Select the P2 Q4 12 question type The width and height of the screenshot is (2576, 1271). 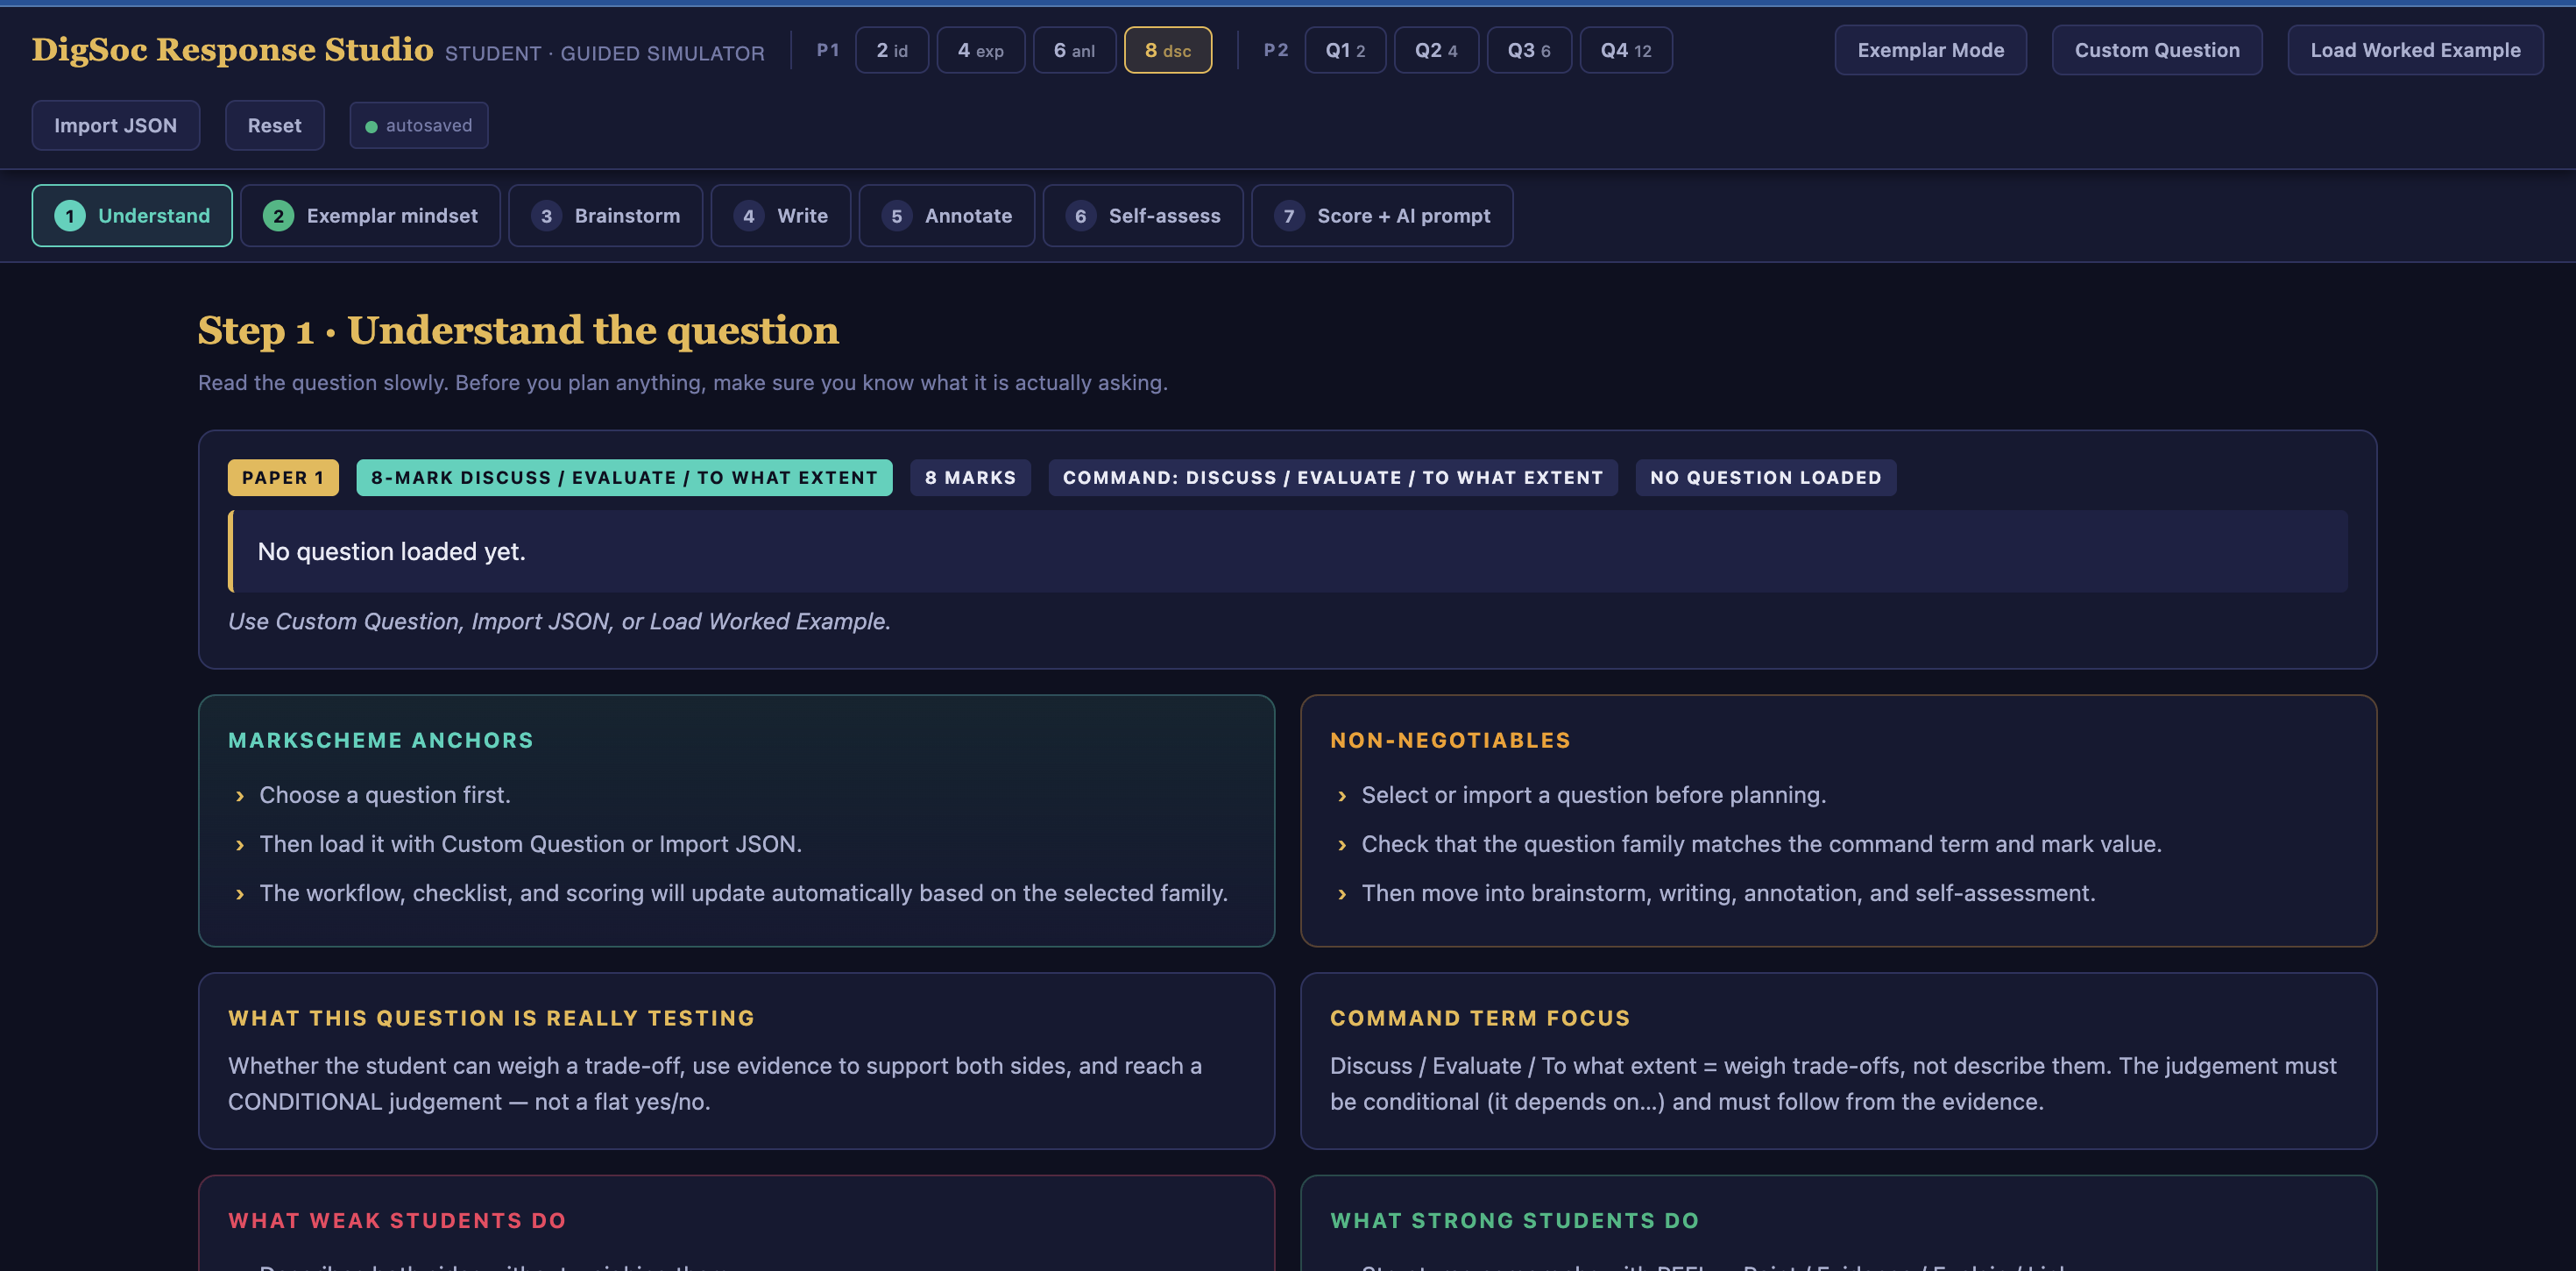1626,50
